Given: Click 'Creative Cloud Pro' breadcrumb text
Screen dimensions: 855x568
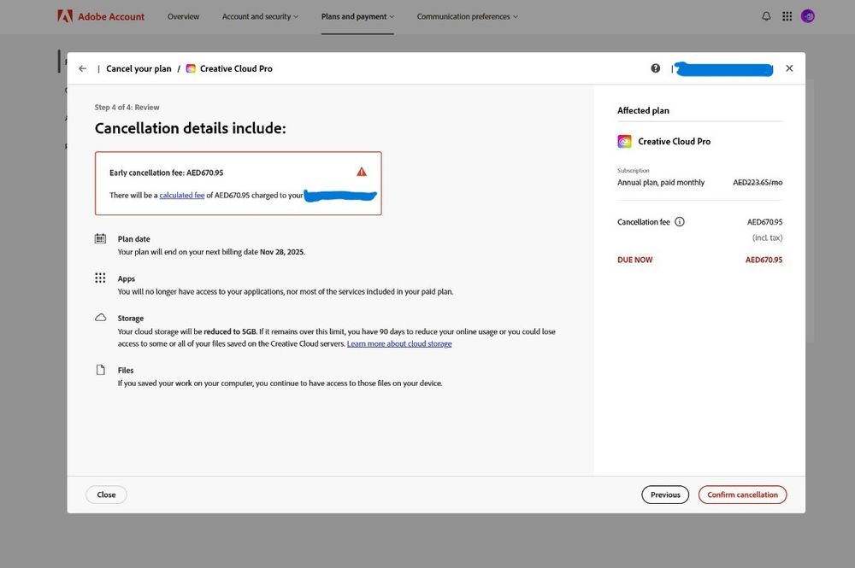Looking at the screenshot, I should coord(236,68).
